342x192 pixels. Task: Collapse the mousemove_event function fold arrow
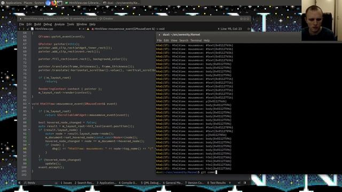click(x=29, y=104)
